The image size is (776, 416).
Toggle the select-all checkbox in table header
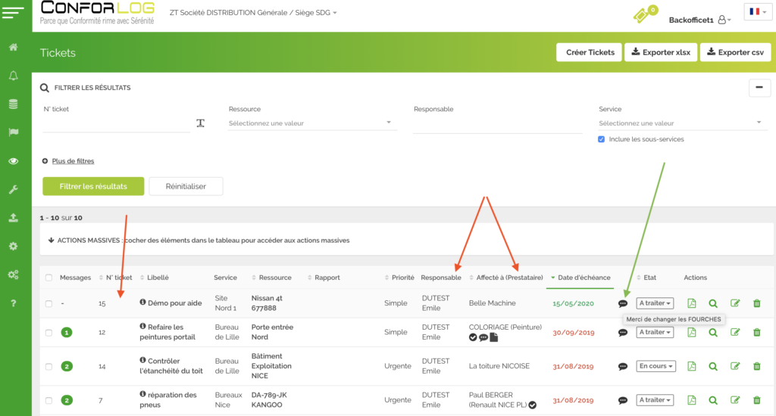point(48,278)
